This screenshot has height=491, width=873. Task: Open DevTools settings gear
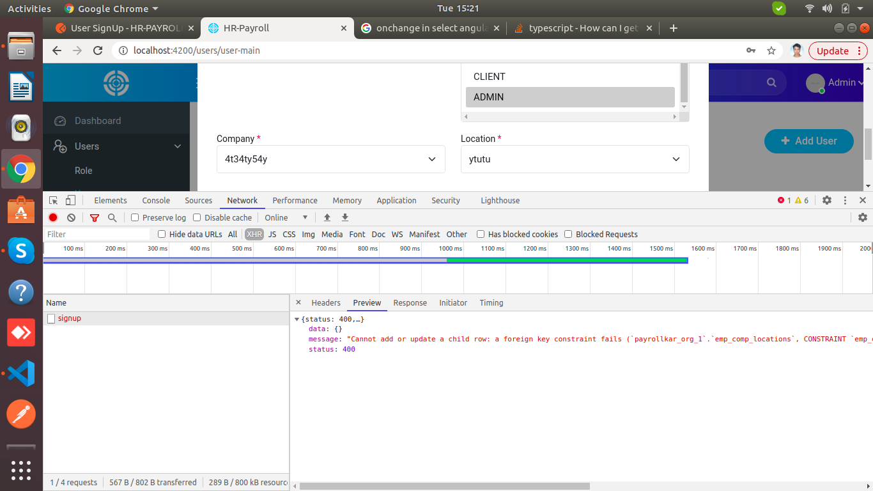tap(826, 200)
